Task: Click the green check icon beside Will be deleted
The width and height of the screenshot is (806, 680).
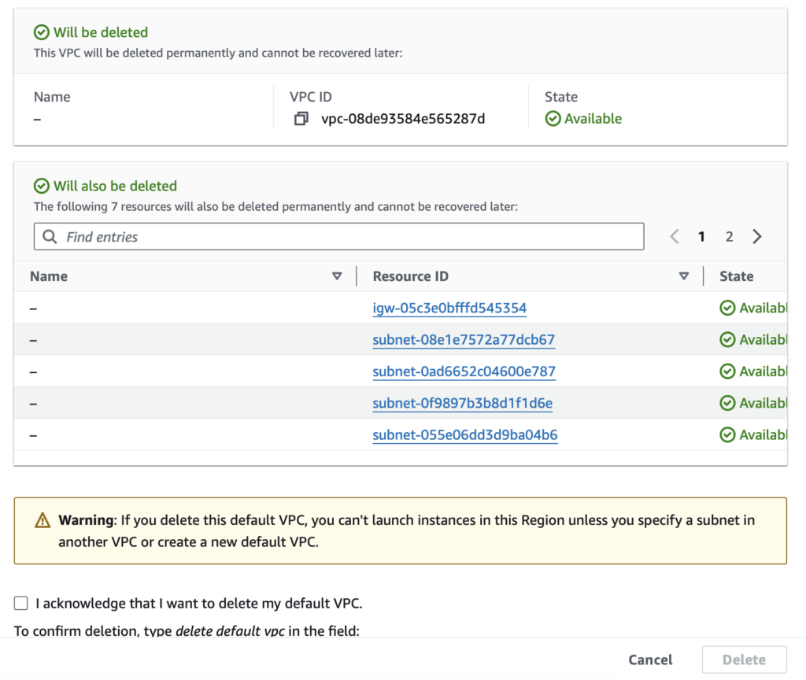Action: pos(41,32)
